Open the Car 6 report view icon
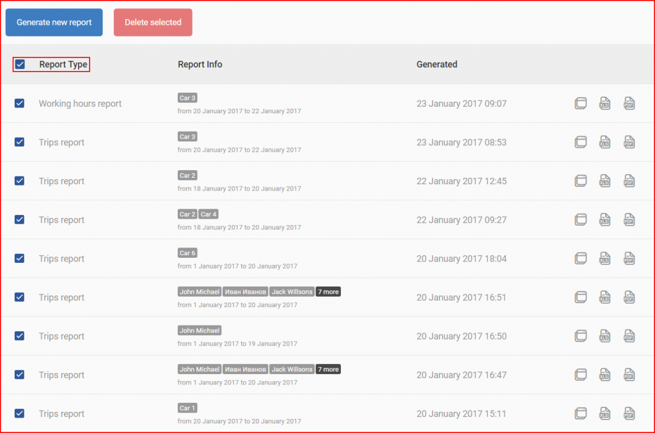The height and width of the screenshot is (433, 655). pos(581,258)
